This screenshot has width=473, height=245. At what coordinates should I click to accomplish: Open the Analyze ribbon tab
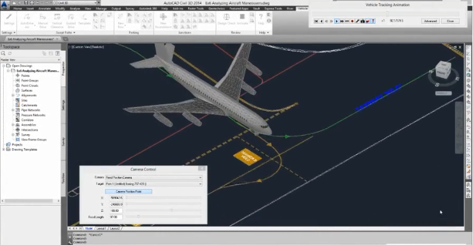pos(75,9)
